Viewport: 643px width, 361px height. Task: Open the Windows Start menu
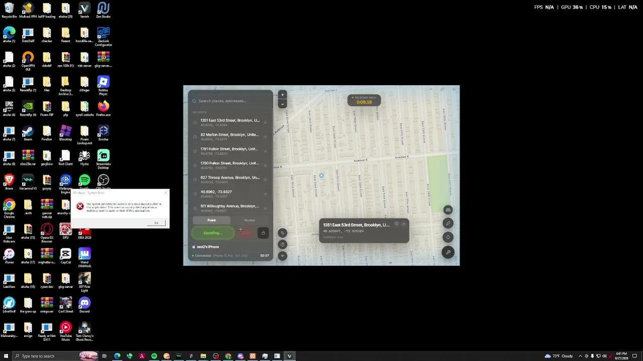[6, 356]
